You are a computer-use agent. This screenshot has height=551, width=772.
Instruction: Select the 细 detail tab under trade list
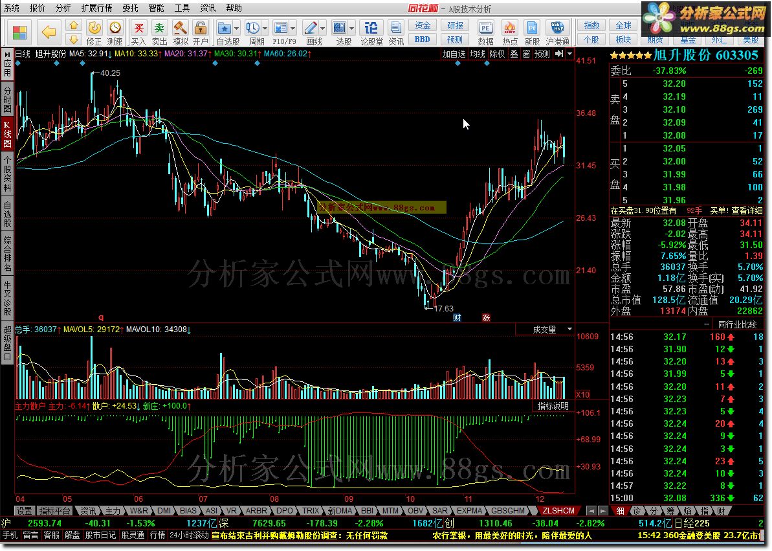(x=621, y=511)
